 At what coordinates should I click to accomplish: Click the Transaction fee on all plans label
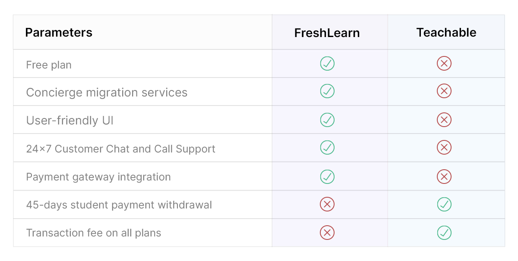[94, 233]
